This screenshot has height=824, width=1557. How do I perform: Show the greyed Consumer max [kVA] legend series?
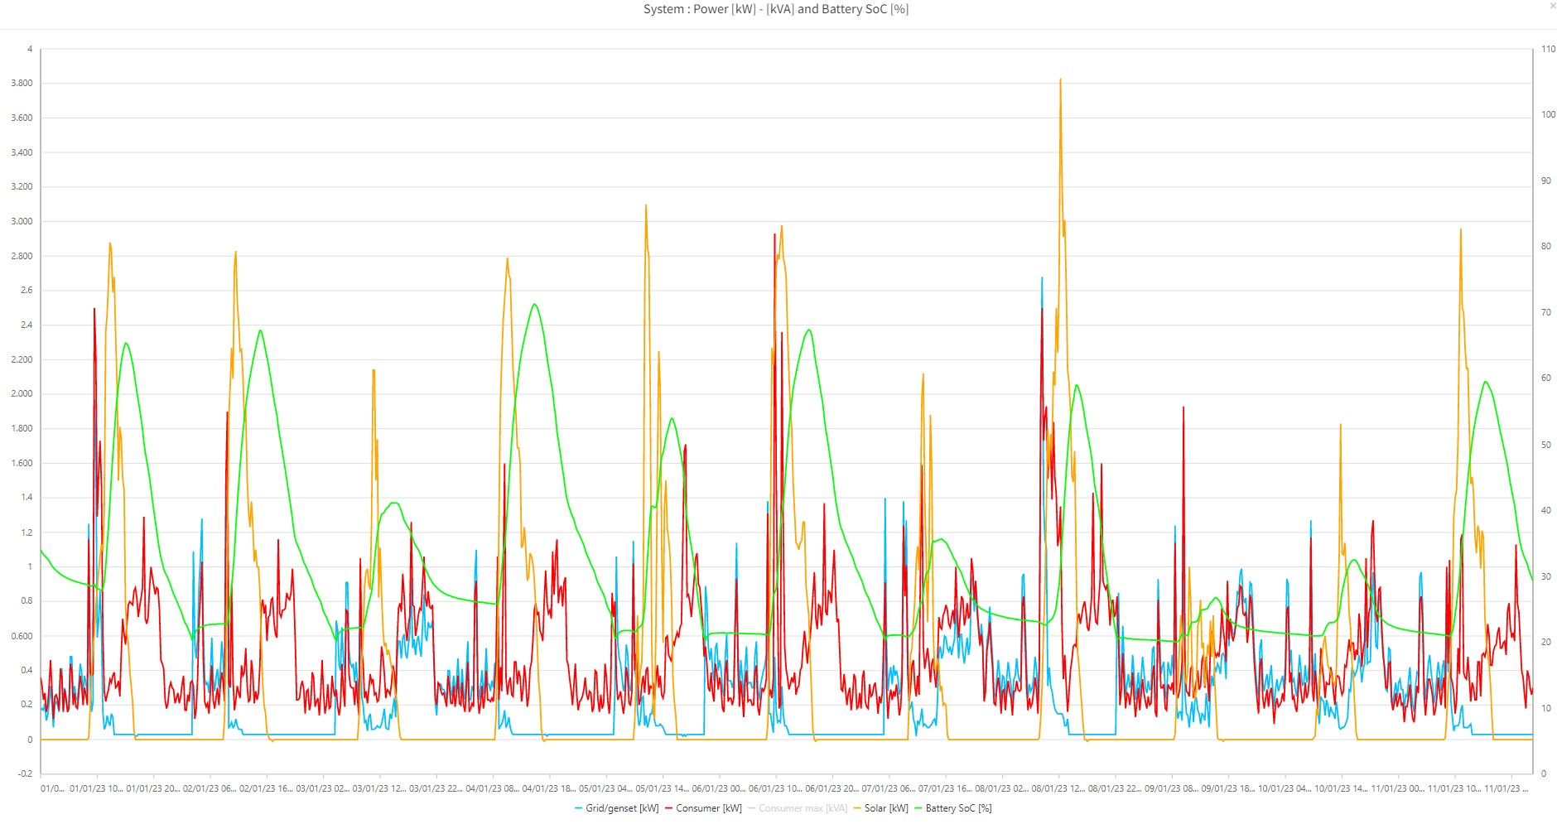[798, 808]
